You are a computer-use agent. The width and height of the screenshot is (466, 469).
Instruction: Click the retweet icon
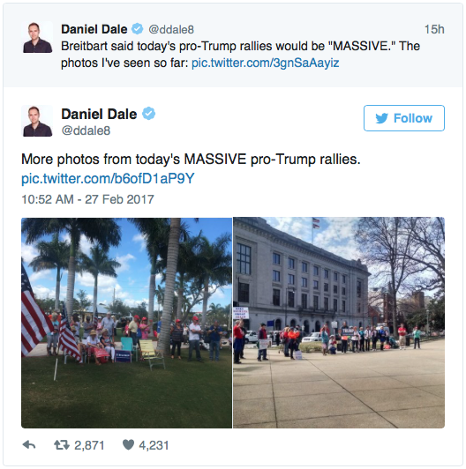point(62,445)
